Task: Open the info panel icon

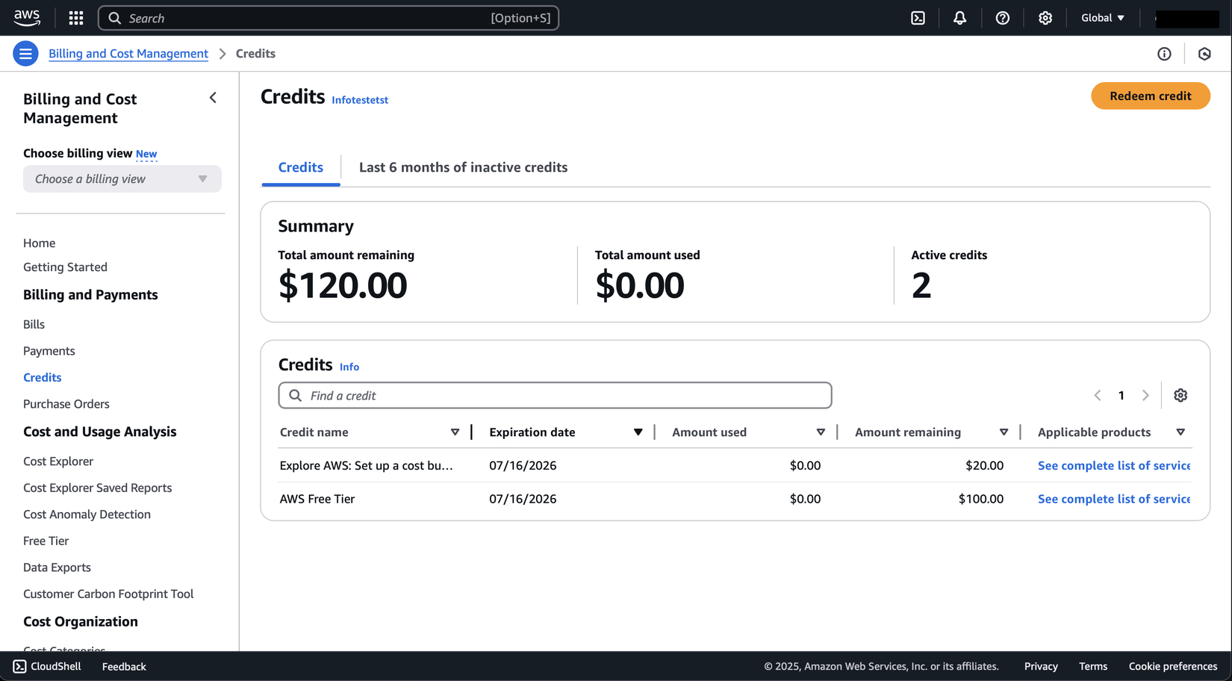Action: [x=1164, y=54]
